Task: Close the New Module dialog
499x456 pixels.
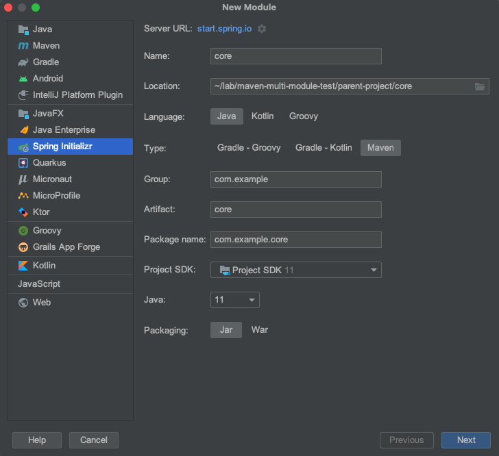Action: (8, 8)
